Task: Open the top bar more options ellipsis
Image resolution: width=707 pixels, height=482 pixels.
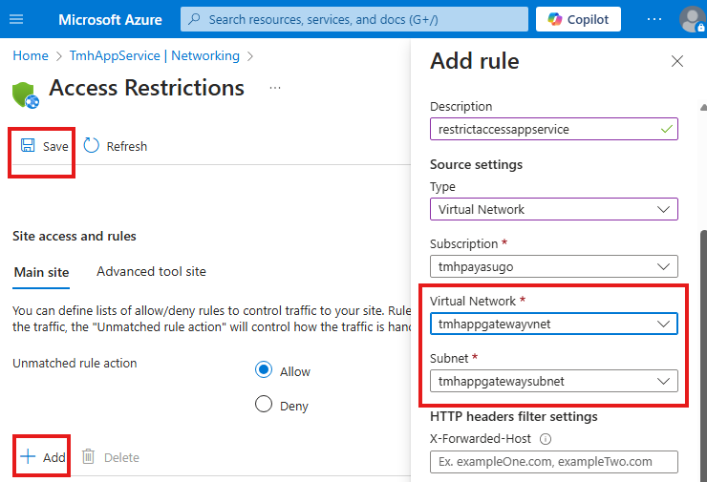Action: [653, 19]
